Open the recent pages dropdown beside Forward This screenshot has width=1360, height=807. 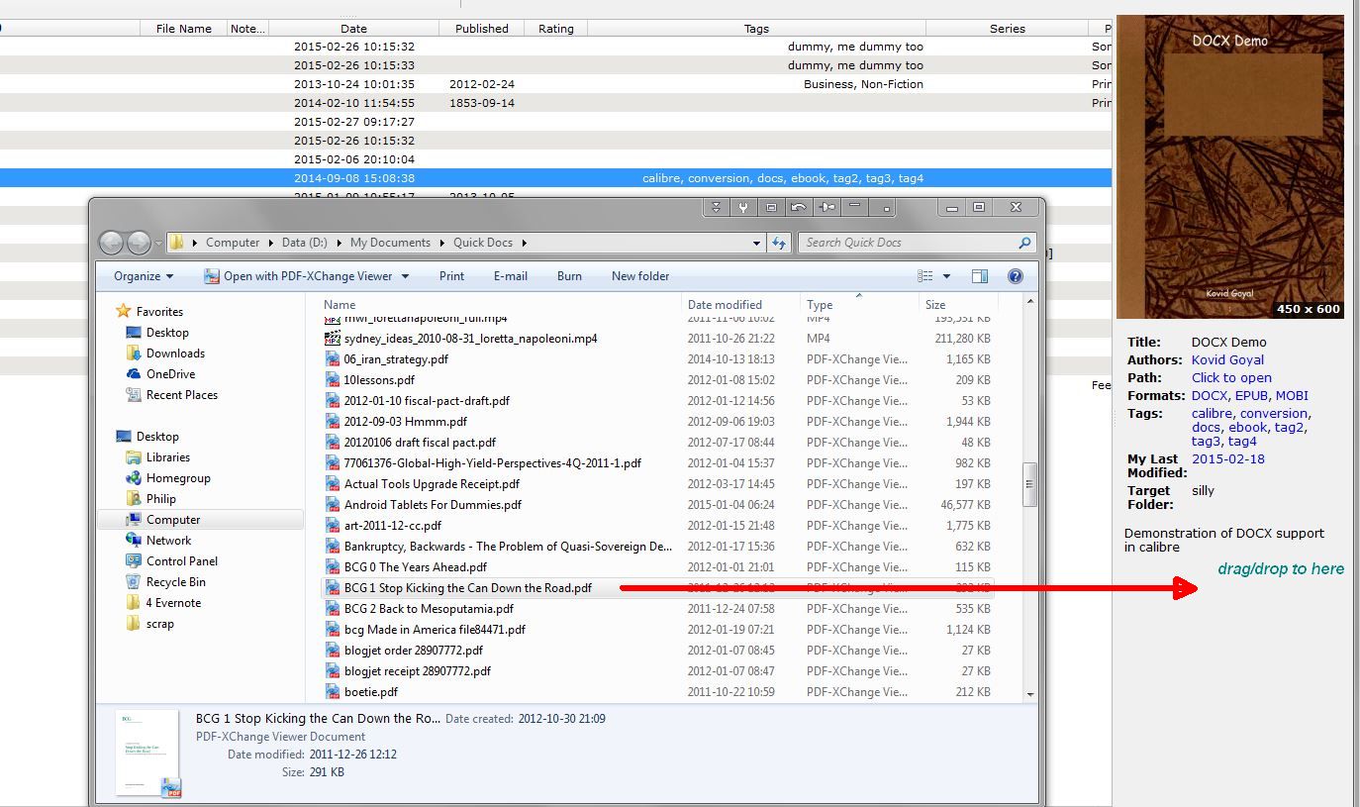tap(157, 244)
